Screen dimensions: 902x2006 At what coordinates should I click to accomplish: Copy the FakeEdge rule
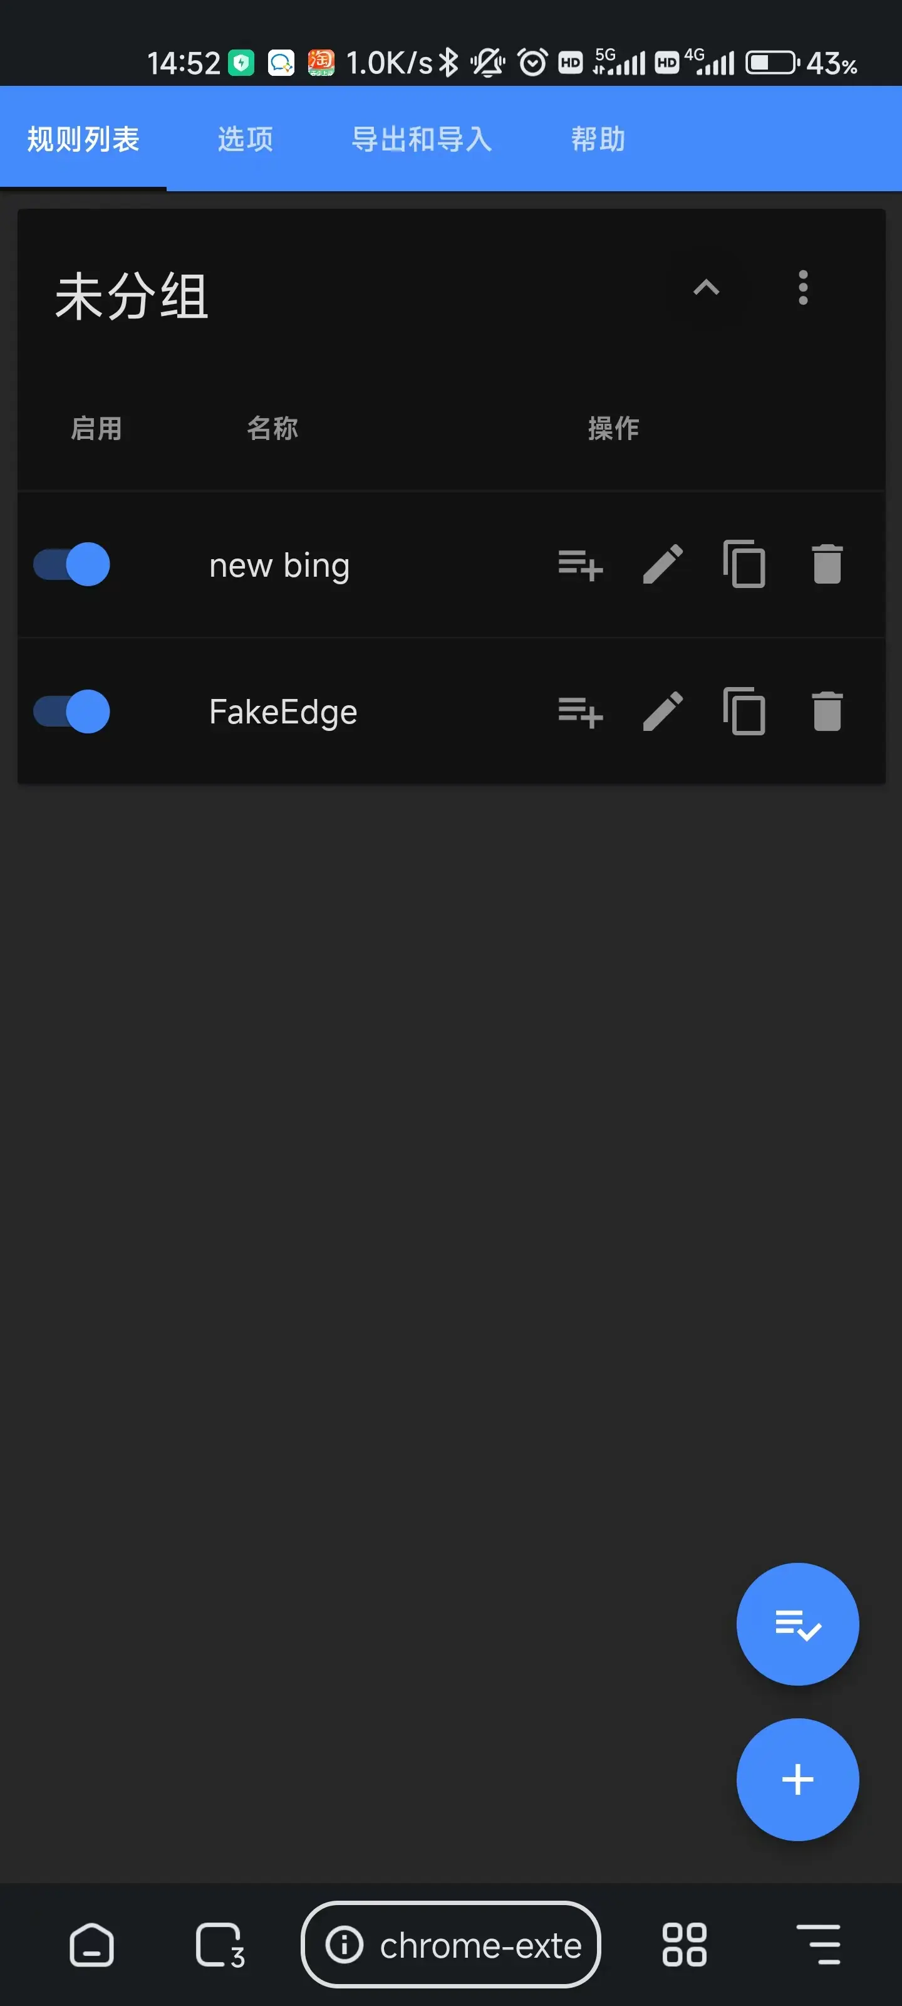[x=744, y=712]
